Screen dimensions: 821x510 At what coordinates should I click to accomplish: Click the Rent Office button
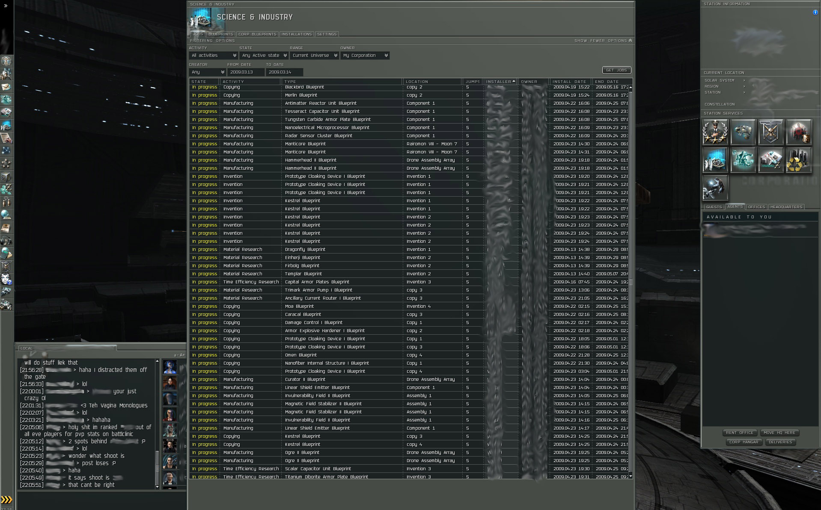point(740,433)
